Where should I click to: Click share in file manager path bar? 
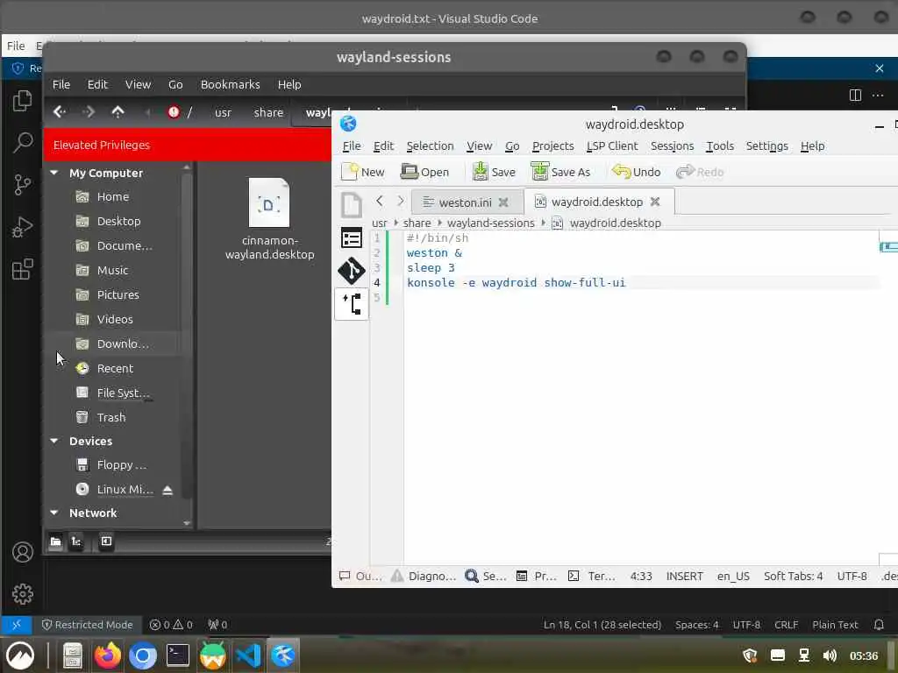268,112
